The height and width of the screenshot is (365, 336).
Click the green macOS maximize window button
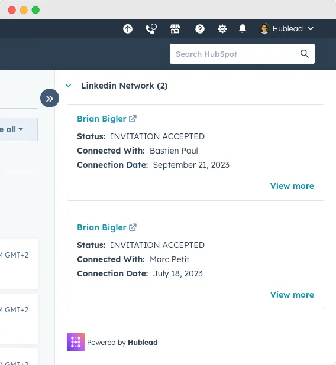[35, 10]
